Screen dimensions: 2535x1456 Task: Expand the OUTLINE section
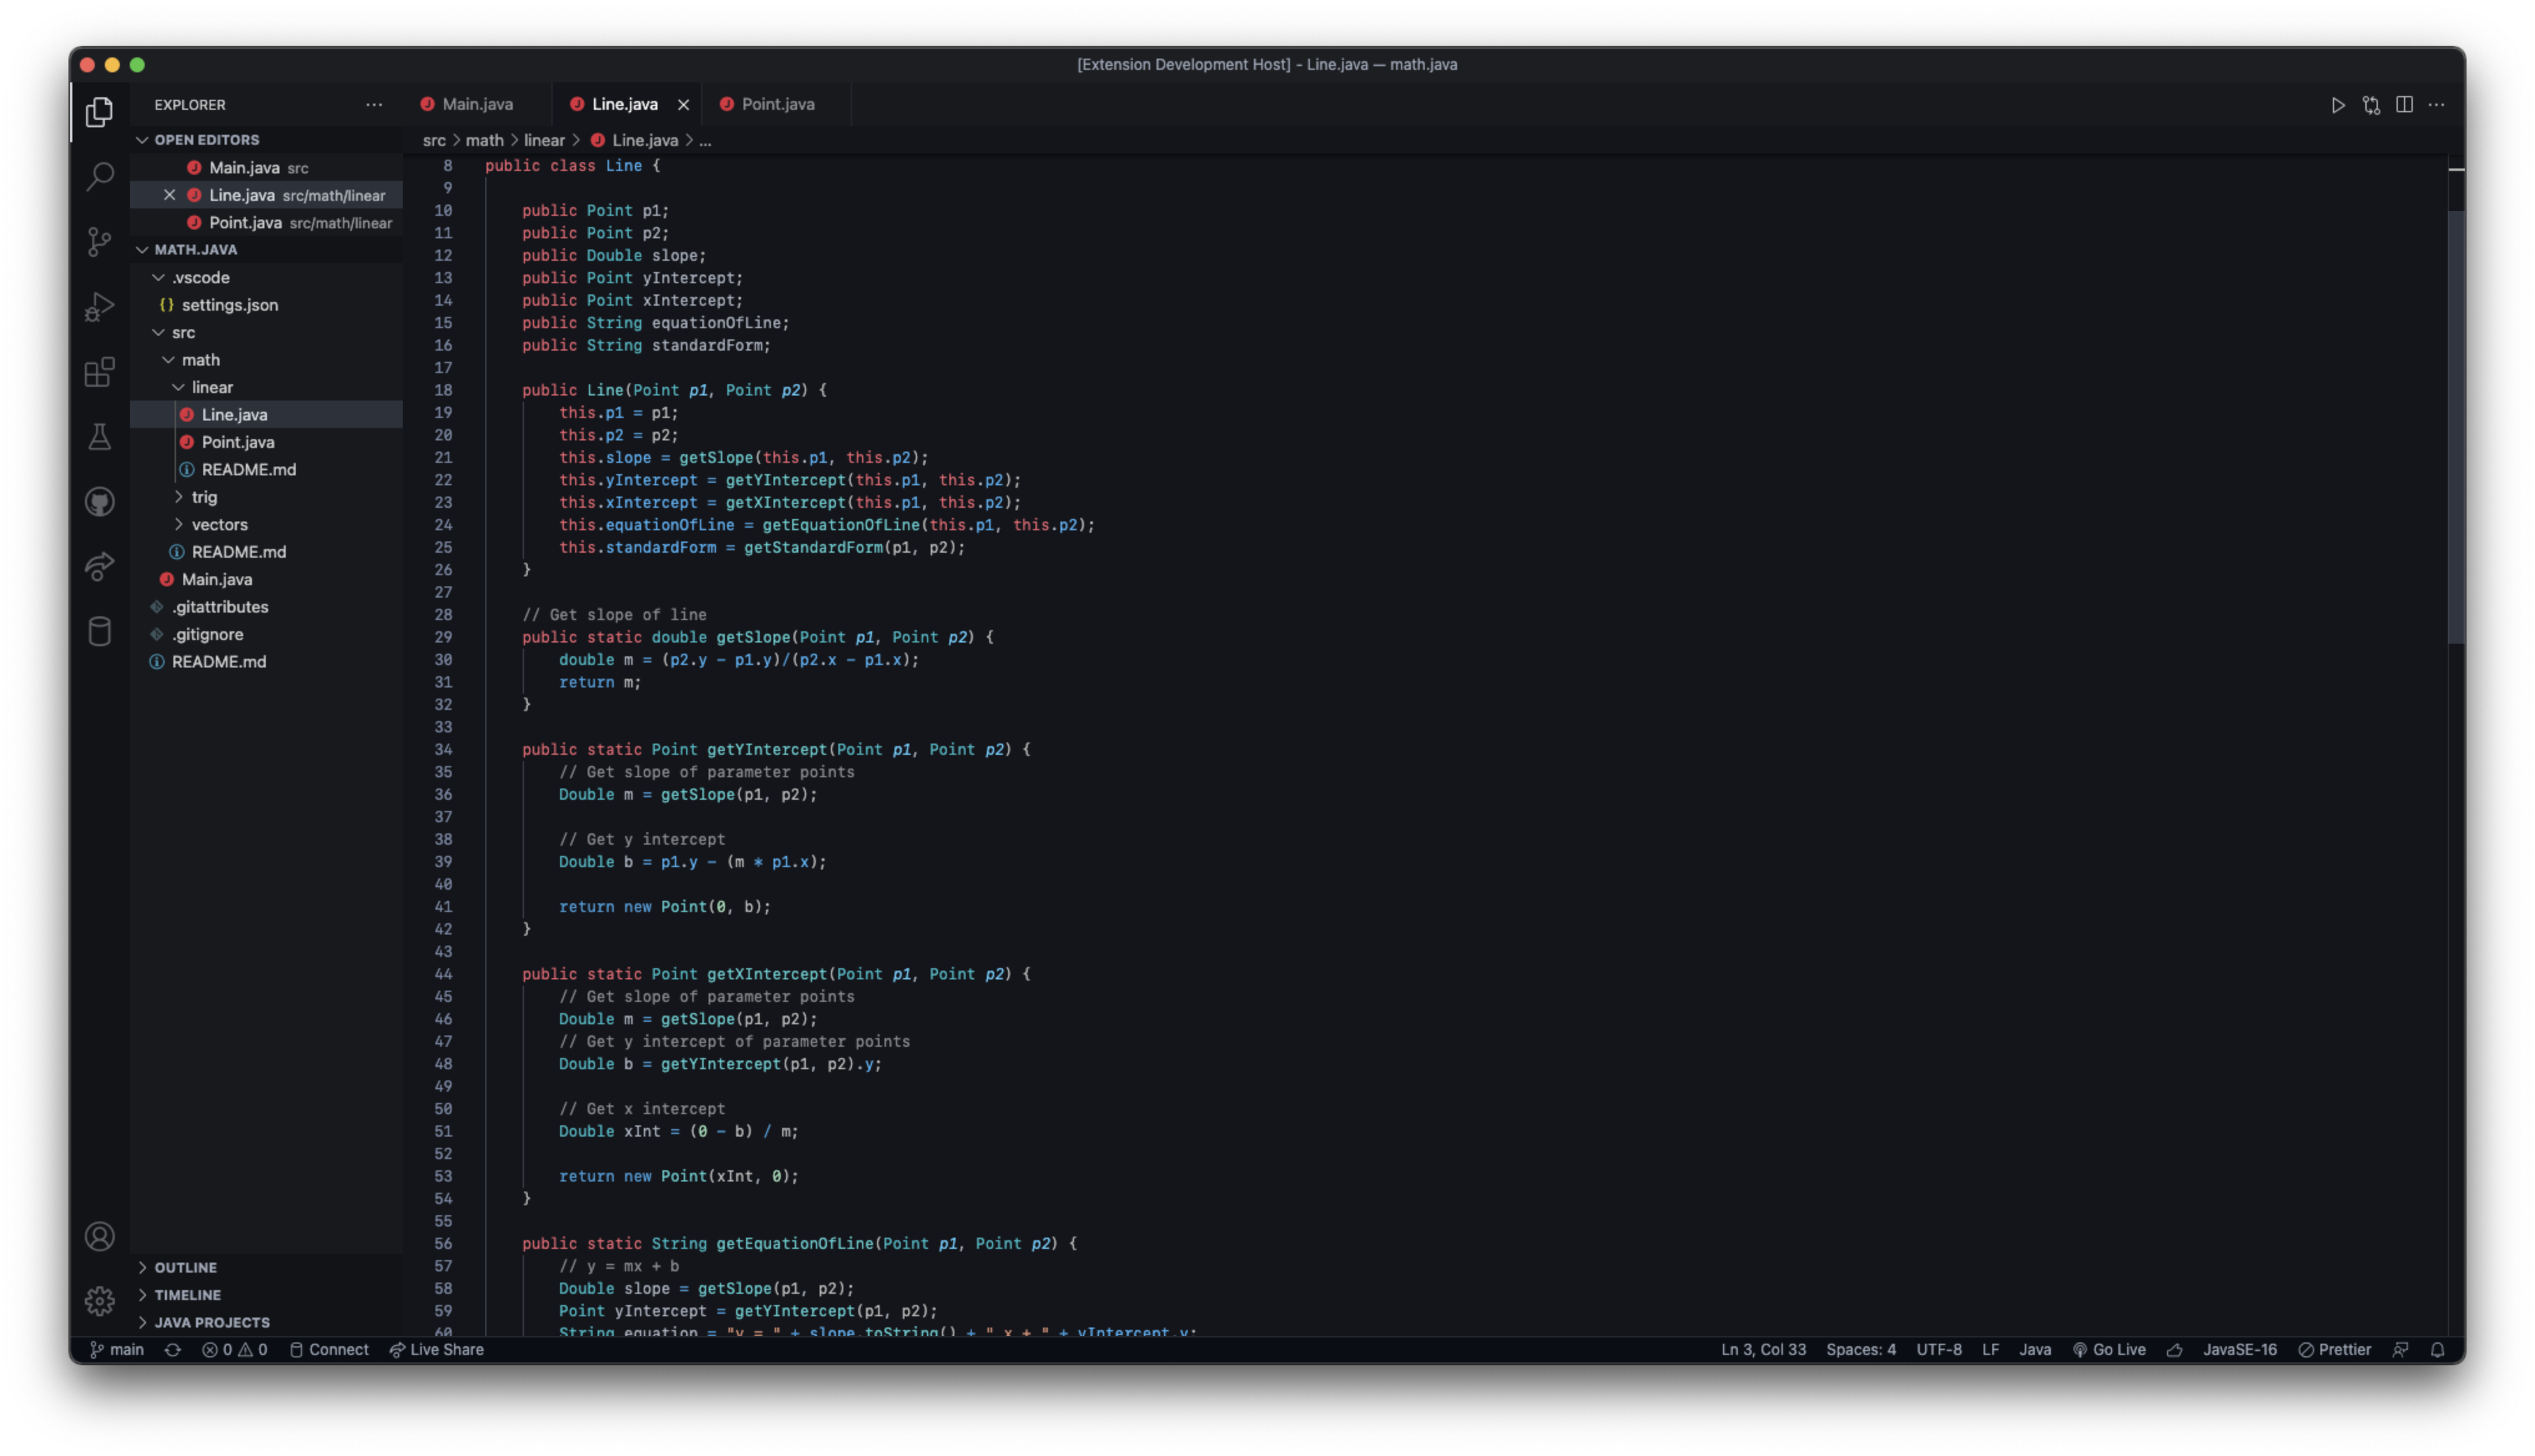point(185,1267)
